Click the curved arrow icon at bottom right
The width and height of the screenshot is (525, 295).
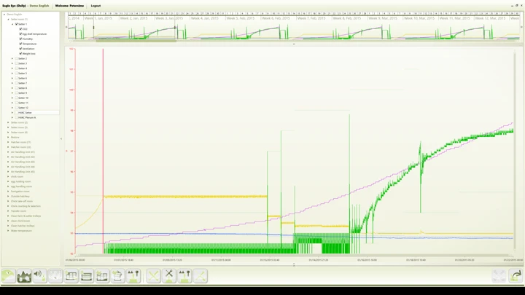point(516,275)
